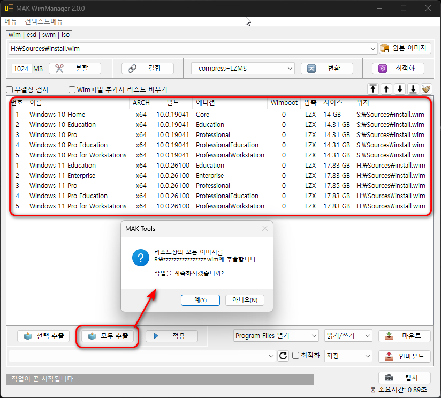Click the 사이즈 column header
Viewport: 441px width, 398px height.
click(x=337, y=102)
